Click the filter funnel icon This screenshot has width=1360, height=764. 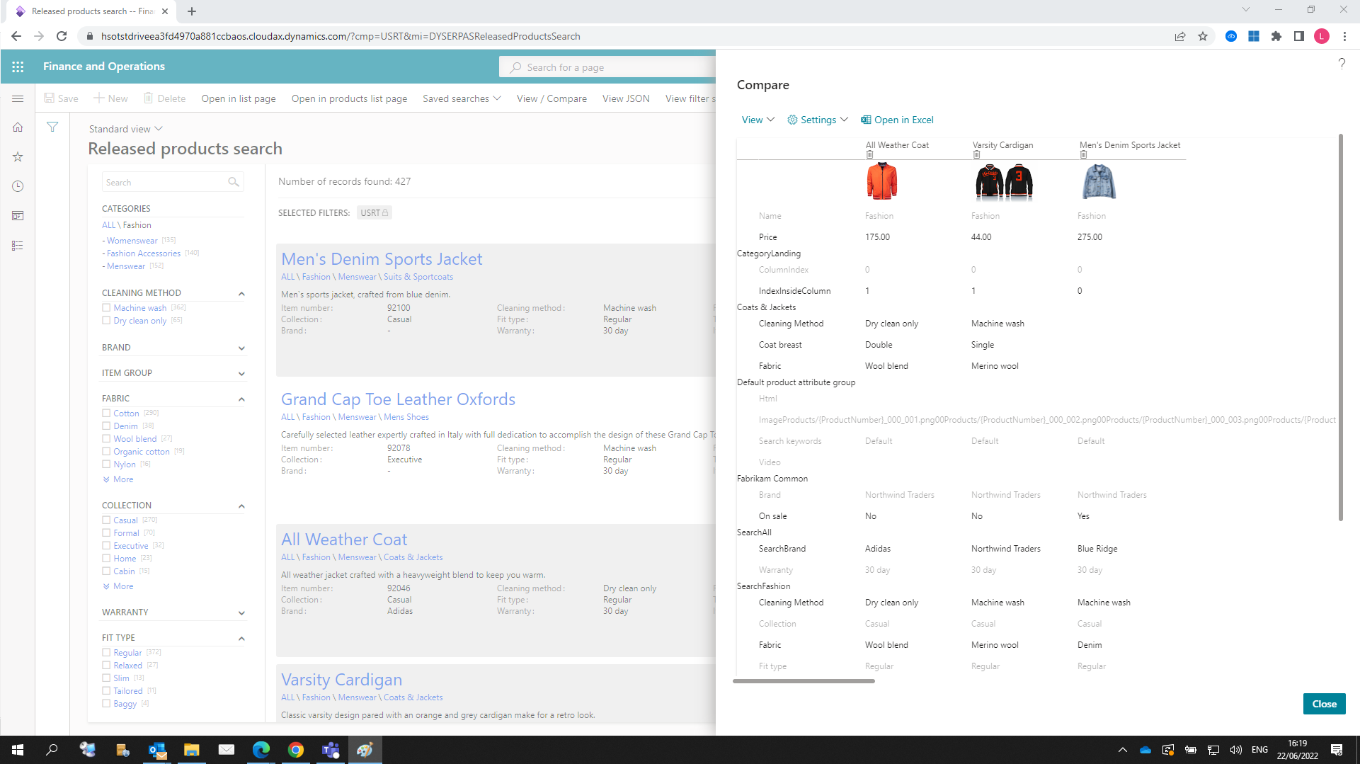coord(52,127)
